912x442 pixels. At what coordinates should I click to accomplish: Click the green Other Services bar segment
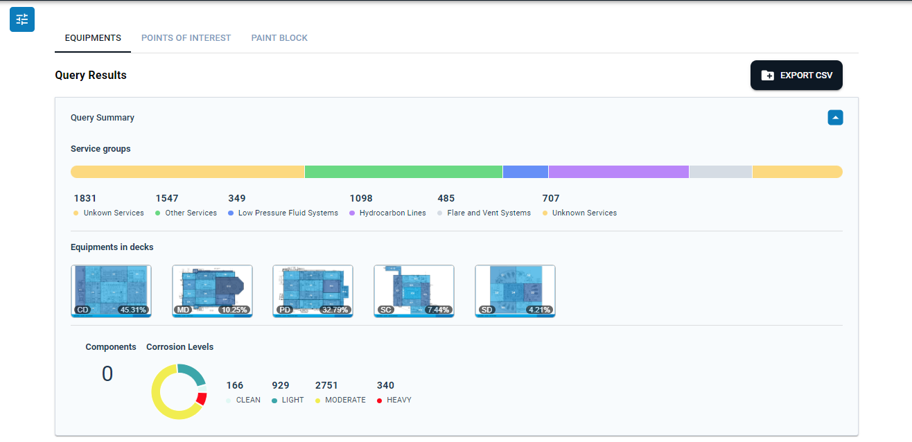click(403, 172)
